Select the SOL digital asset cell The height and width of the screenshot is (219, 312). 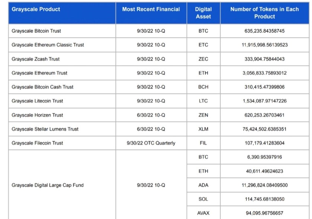203,199
